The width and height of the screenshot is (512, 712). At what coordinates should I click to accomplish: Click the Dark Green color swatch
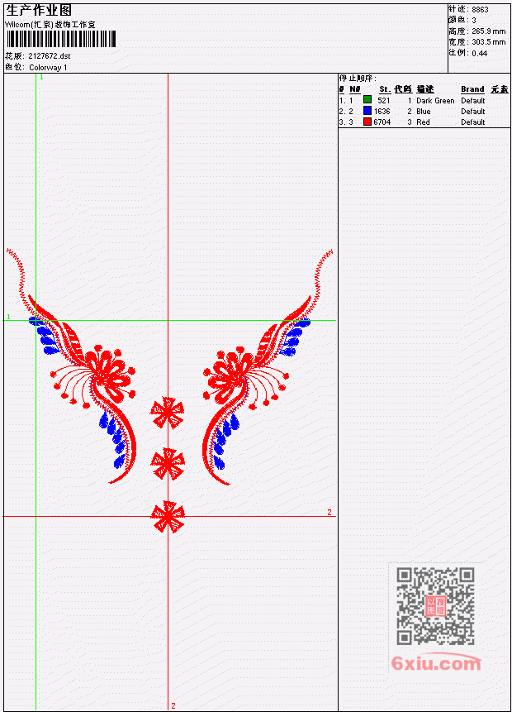[x=367, y=100]
